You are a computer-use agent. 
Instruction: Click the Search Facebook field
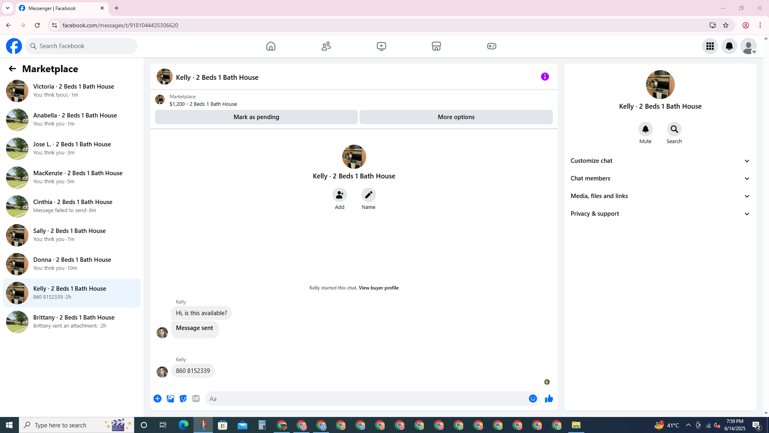tap(81, 46)
